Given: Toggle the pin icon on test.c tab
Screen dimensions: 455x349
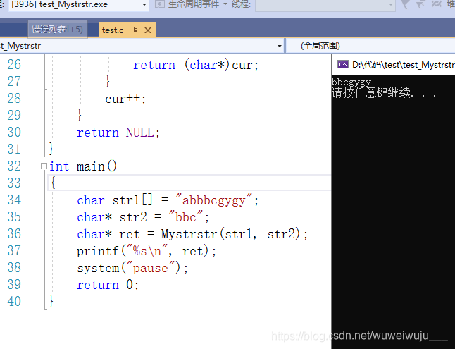Looking at the screenshot, I should (135, 30).
